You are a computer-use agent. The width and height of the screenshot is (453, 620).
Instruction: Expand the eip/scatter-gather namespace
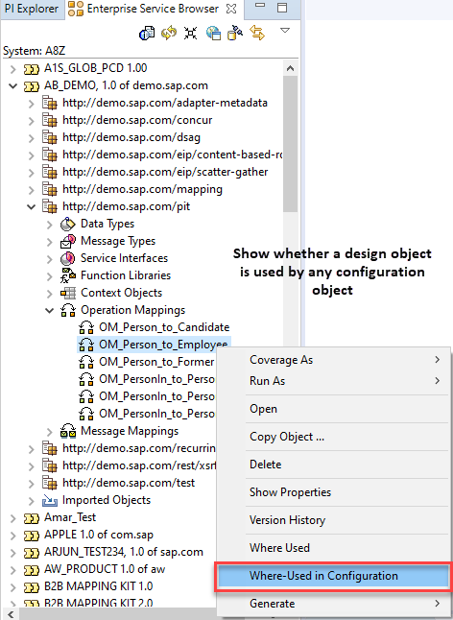click(32, 173)
